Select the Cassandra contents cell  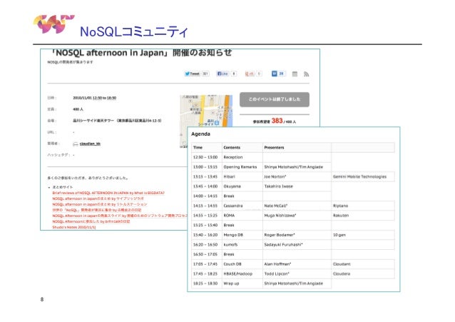pos(242,206)
